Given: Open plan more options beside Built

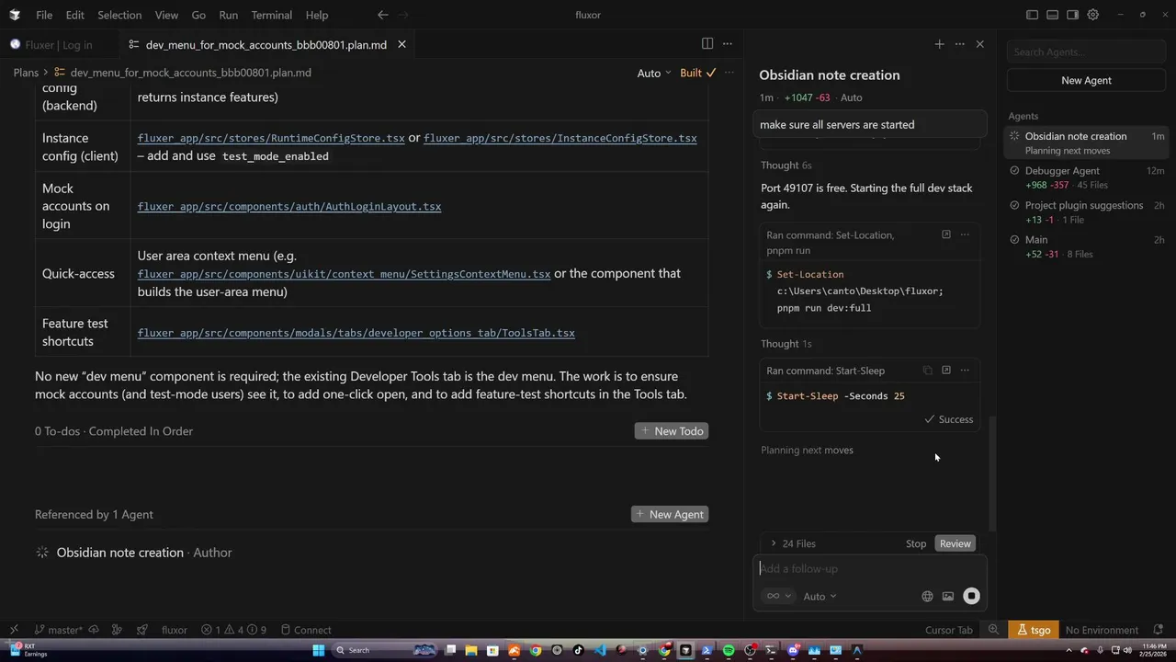Looking at the screenshot, I should coord(729,73).
